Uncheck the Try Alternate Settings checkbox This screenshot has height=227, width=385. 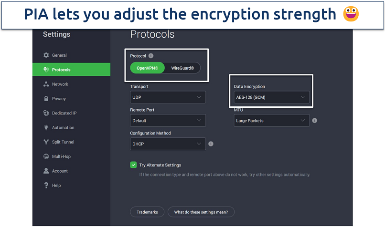coord(134,165)
